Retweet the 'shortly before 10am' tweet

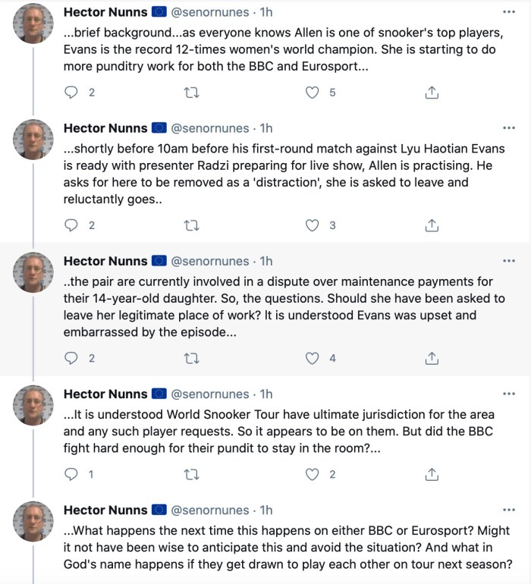[x=191, y=225]
